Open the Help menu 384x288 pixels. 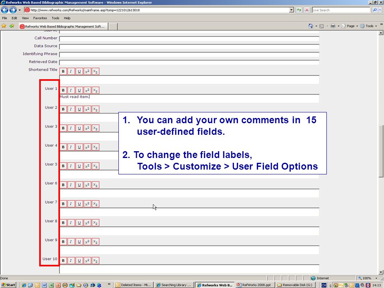(x=67, y=18)
